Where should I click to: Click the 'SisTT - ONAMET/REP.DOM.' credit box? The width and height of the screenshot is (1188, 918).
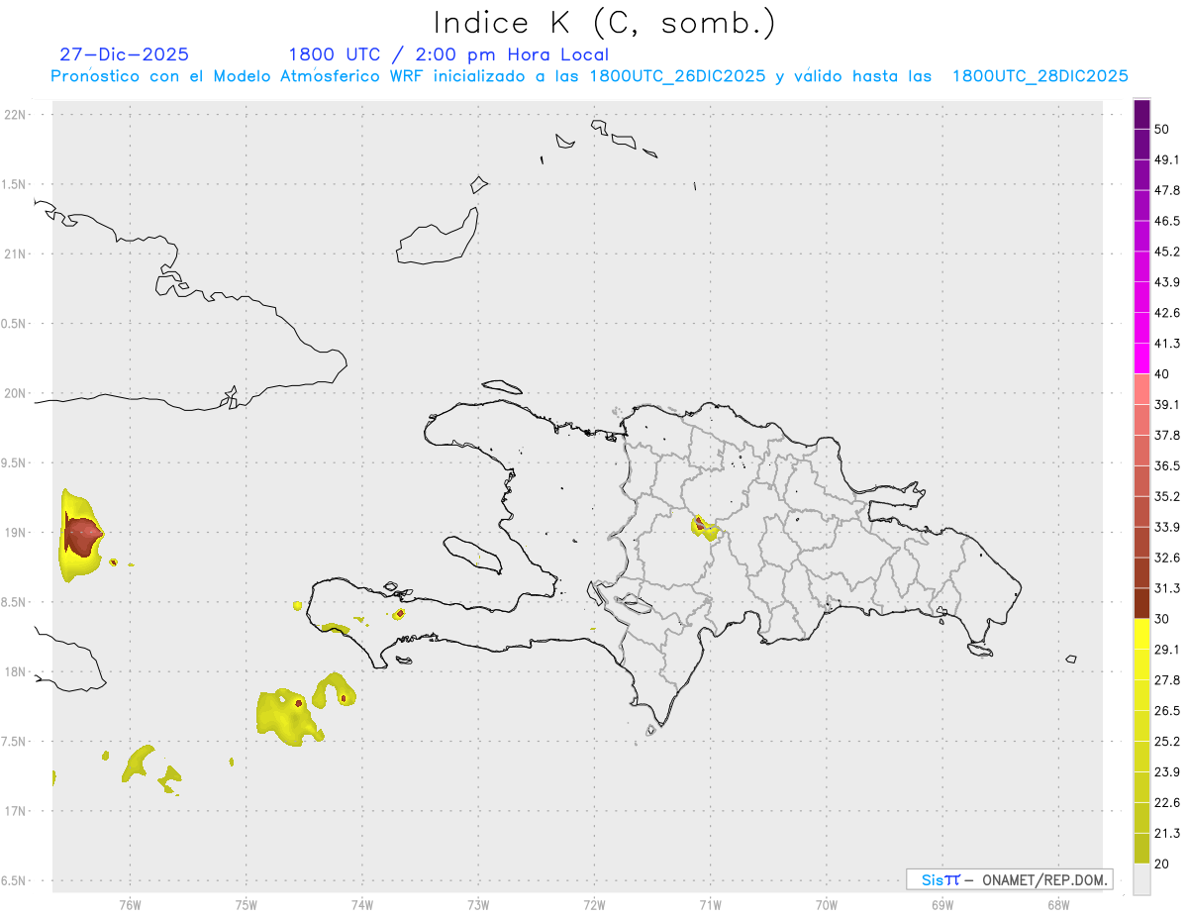1010,879
